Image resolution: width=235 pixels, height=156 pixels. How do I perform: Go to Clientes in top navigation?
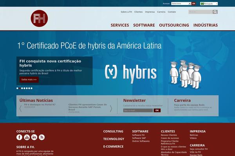(x=138, y=12)
